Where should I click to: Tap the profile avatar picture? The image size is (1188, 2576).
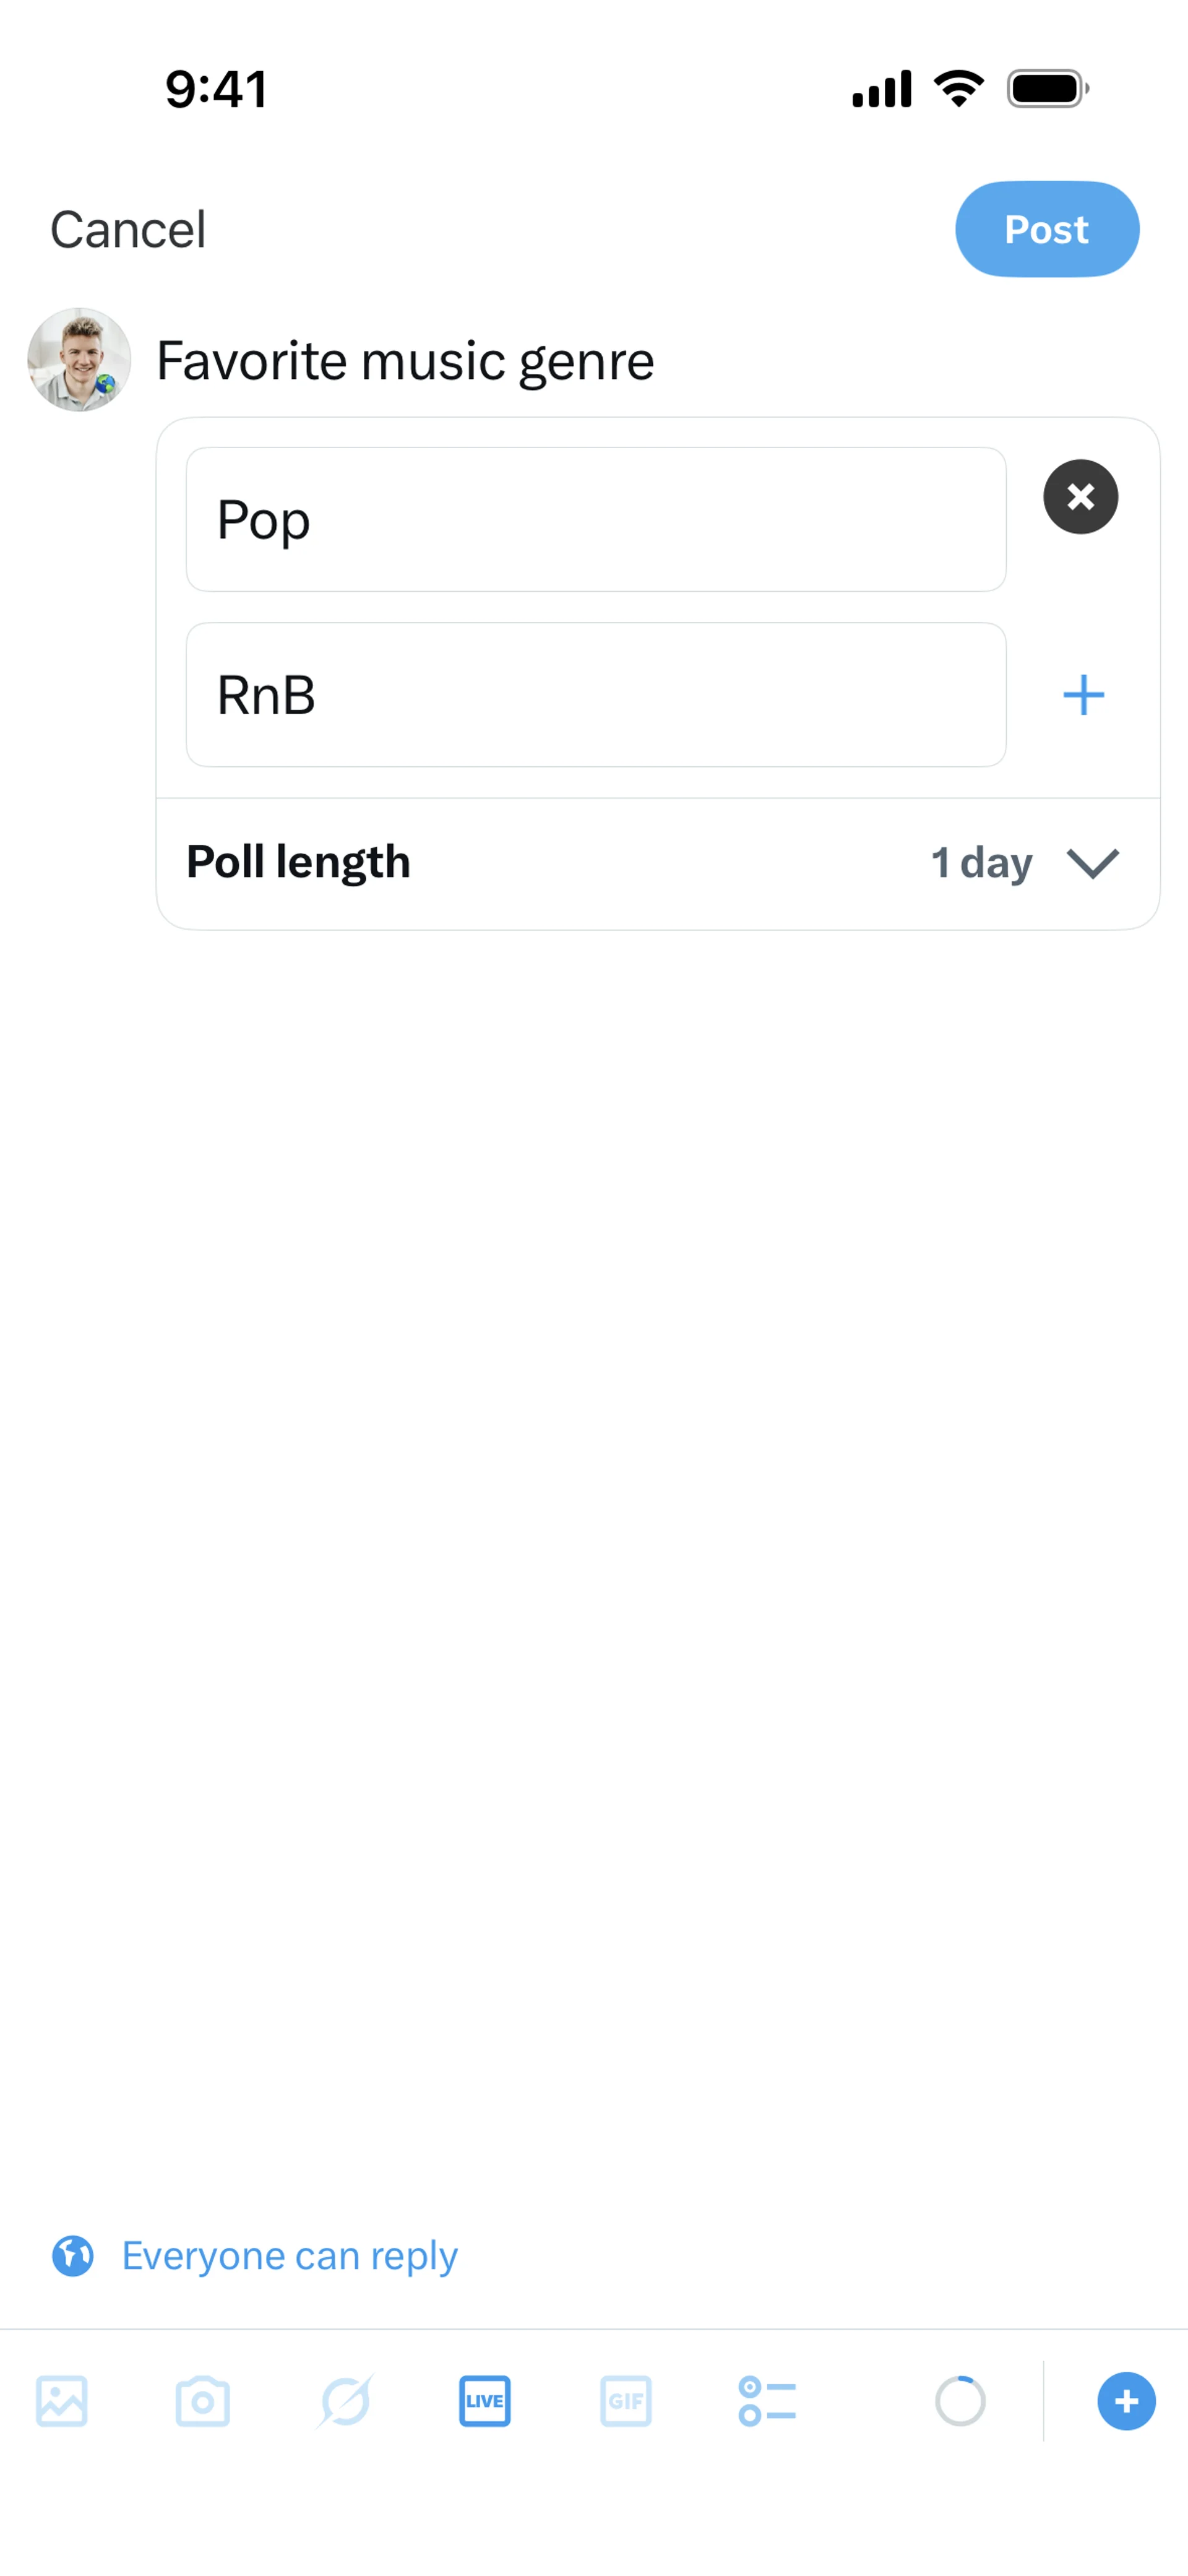pos(79,360)
